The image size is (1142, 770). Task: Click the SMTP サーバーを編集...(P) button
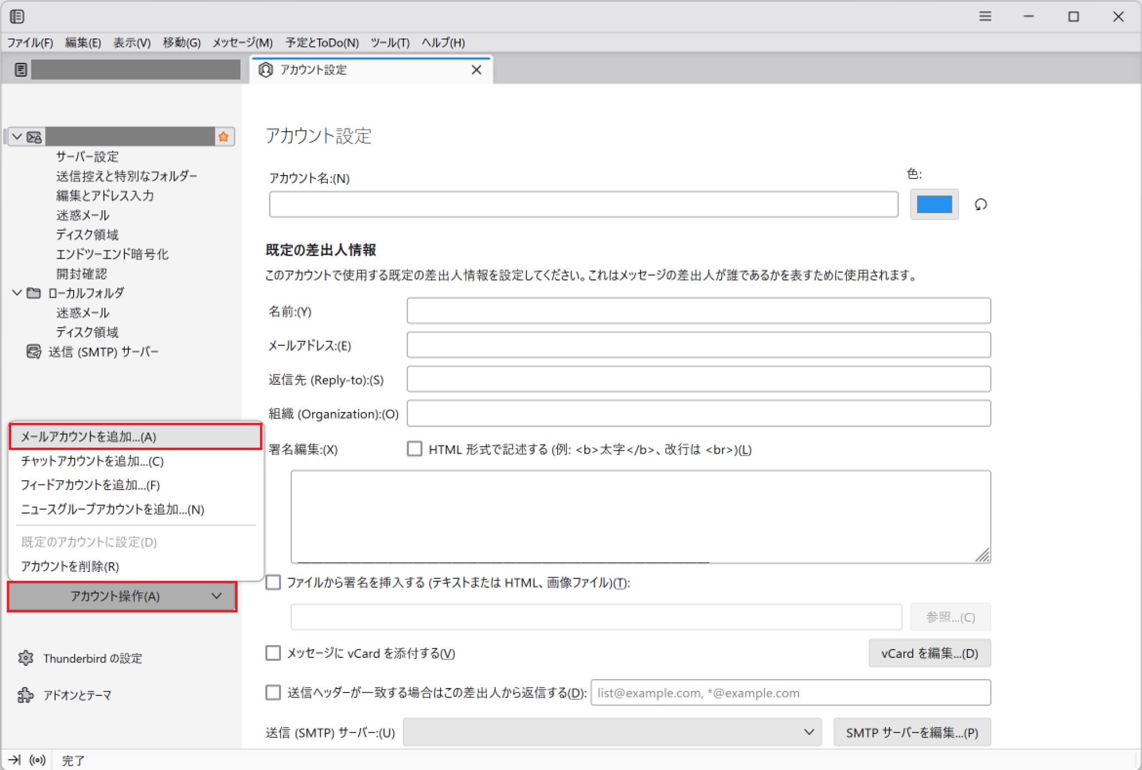(x=912, y=732)
